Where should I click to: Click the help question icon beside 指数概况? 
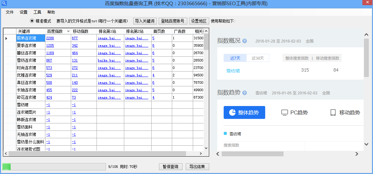click(245, 41)
